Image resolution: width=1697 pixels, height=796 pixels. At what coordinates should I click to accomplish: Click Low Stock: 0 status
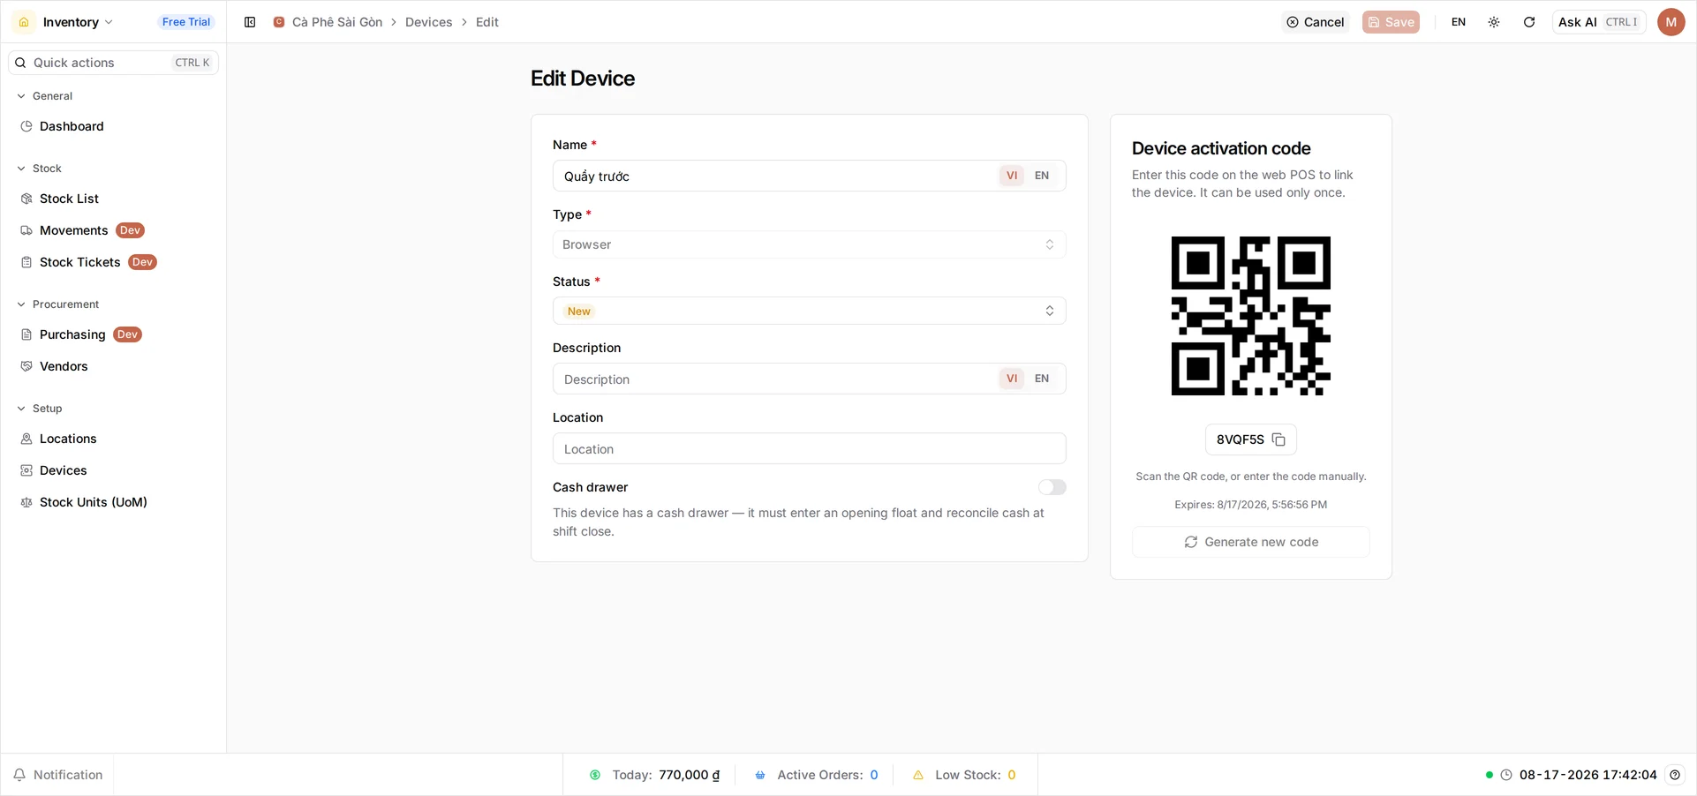pyautogui.click(x=964, y=775)
